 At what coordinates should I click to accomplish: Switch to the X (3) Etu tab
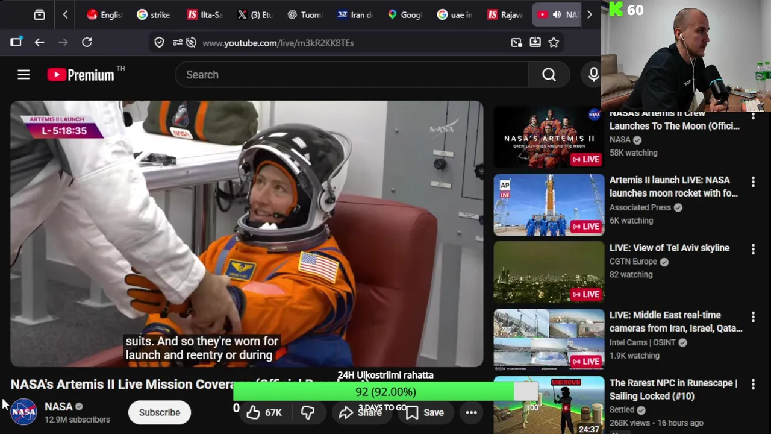click(254, 14)
